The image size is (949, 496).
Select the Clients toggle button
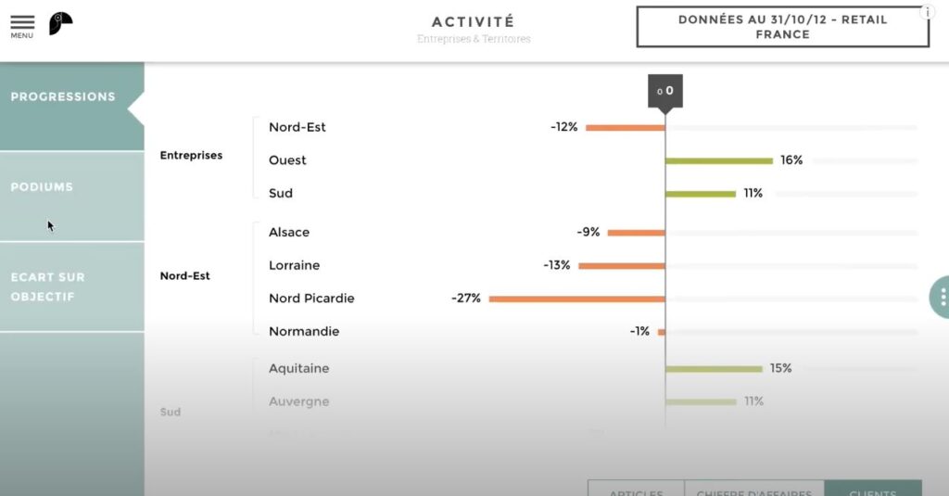point(872,489)
